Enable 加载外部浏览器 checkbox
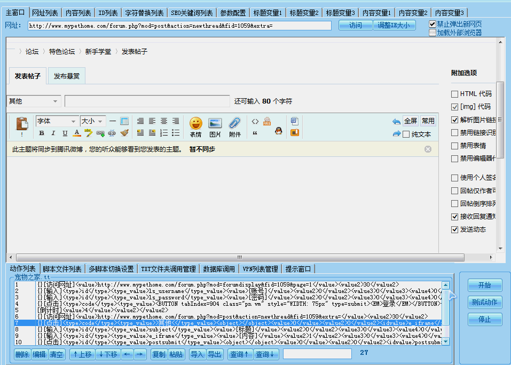Viewport: 511px width, 365px height. click(433, 33)
